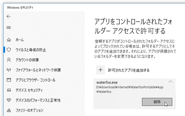Collapse the waterfox.exe entry chevron
185x116 pixels.
click(170, 82)
